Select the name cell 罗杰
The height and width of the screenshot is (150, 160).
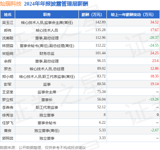click(8, 69)
